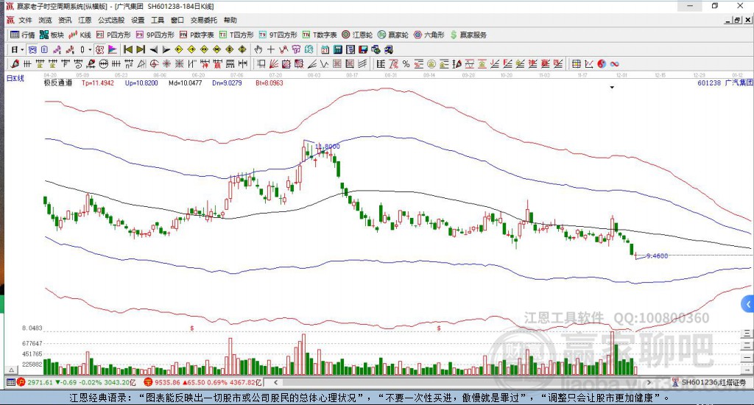
Task: Click the 601238 广汽集团 stock label
Action: coord(725,82)
